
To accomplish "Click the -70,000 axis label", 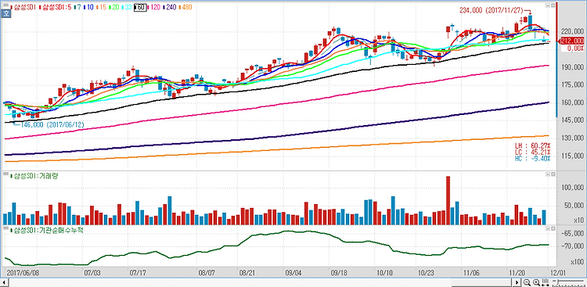I will pyautogui.click(x=573, y=246).
